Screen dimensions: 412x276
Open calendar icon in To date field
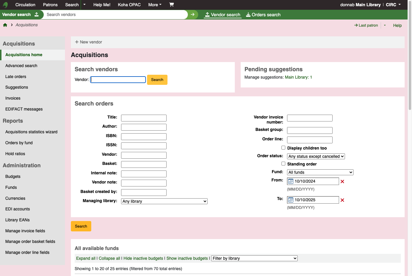click(291, 200)
